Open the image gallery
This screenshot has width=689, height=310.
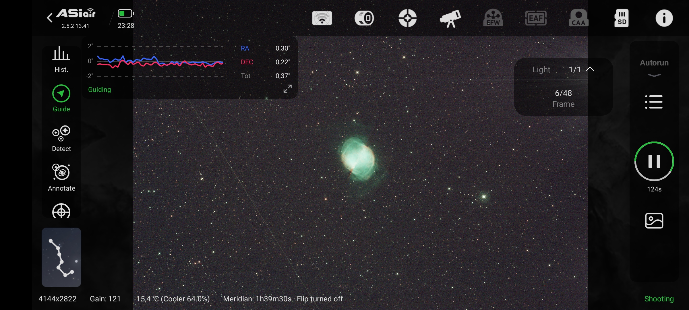[x=654, y=221]
